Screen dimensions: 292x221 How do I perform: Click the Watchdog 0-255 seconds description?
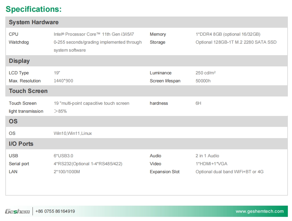pos(98,42)
